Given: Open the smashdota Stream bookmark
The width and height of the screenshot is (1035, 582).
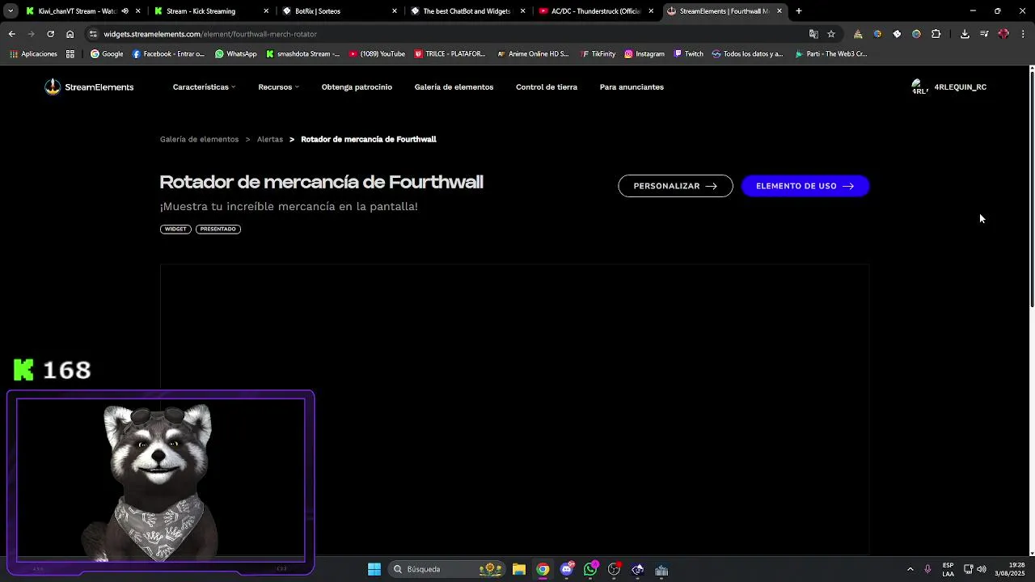Looking at the screenshot, I should [x=303, y=54].
